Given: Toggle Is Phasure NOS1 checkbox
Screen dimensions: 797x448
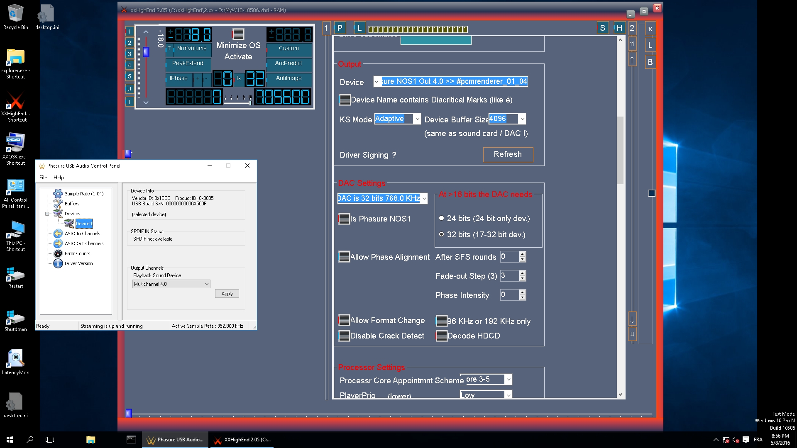Looking at the screenshot, I should [344, 219].
